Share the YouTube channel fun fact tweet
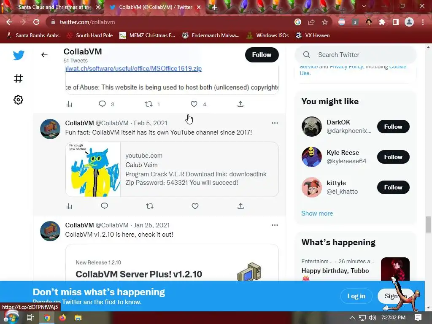 240,206
